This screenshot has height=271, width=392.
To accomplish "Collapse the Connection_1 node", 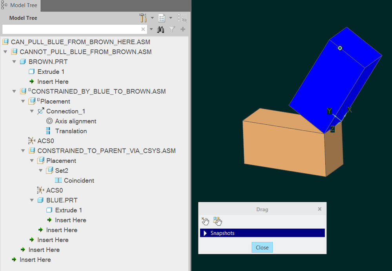I will 32,111.
